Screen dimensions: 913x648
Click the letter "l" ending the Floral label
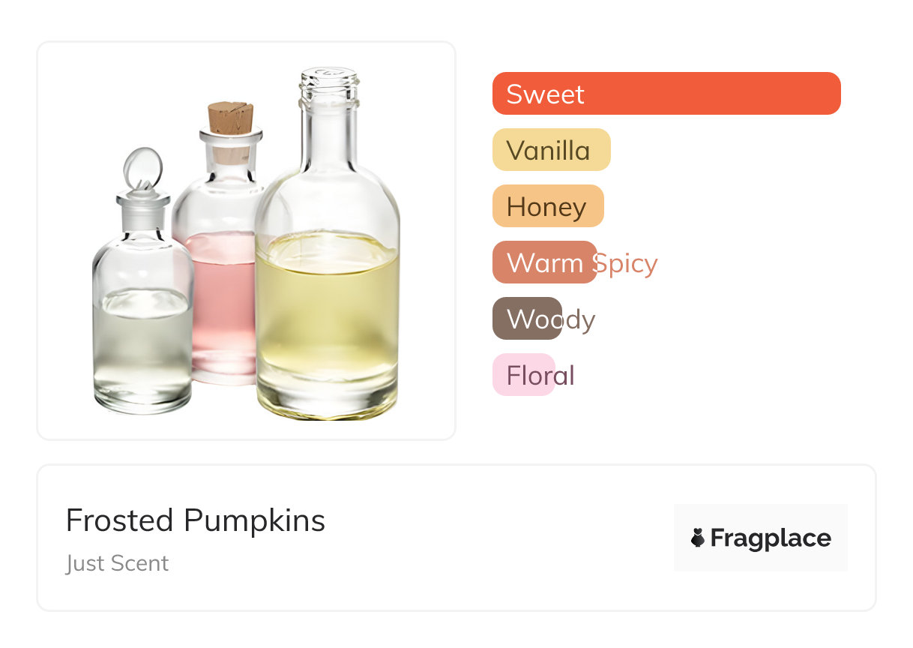[570, 375]
